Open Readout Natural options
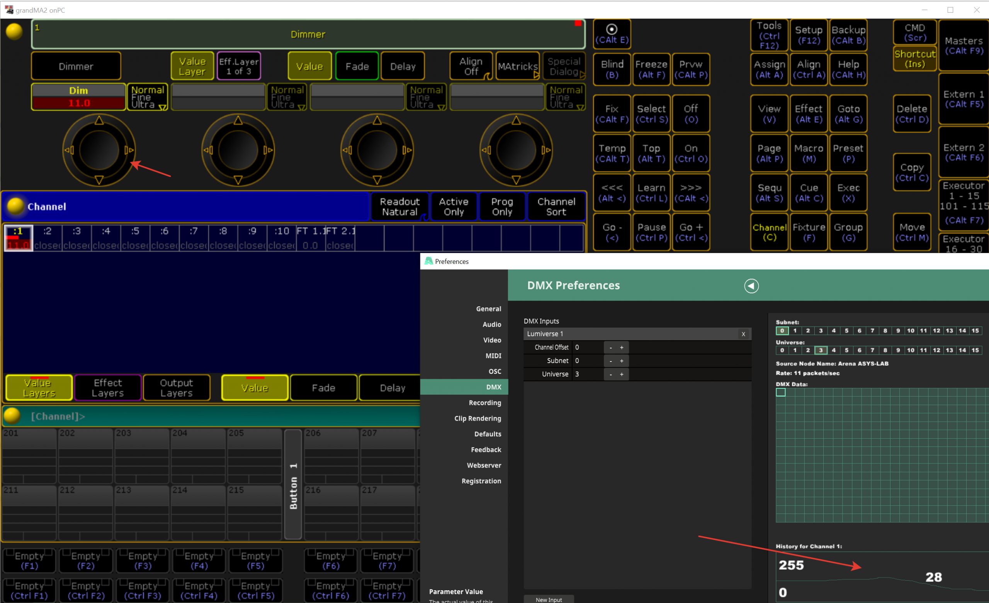Screen dimensions: 989x603 399,206
